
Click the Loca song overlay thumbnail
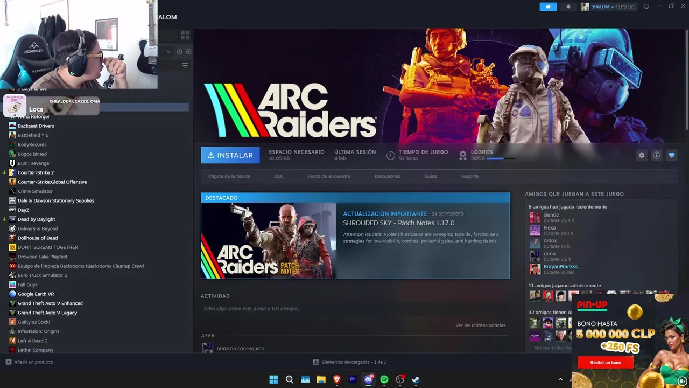tap(15, 106)
